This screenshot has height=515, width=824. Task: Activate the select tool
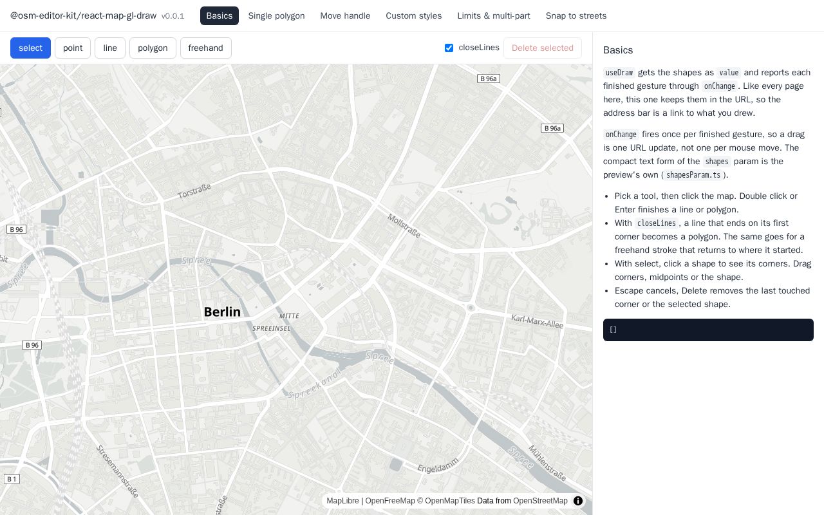tap(30, 48)
